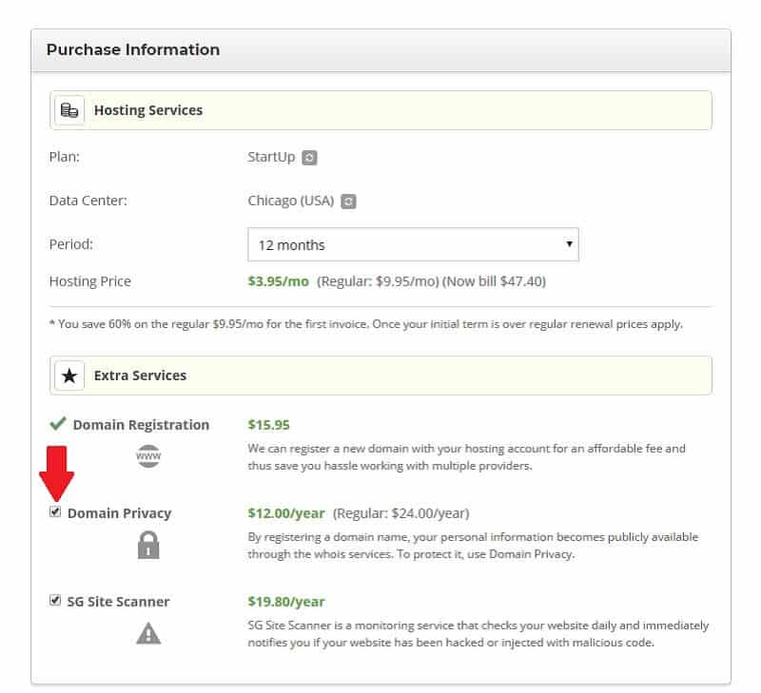The image size is (761, 693).
Task: Uncheck the SG Site Scanner checkbox
Action: pos(55,600)
